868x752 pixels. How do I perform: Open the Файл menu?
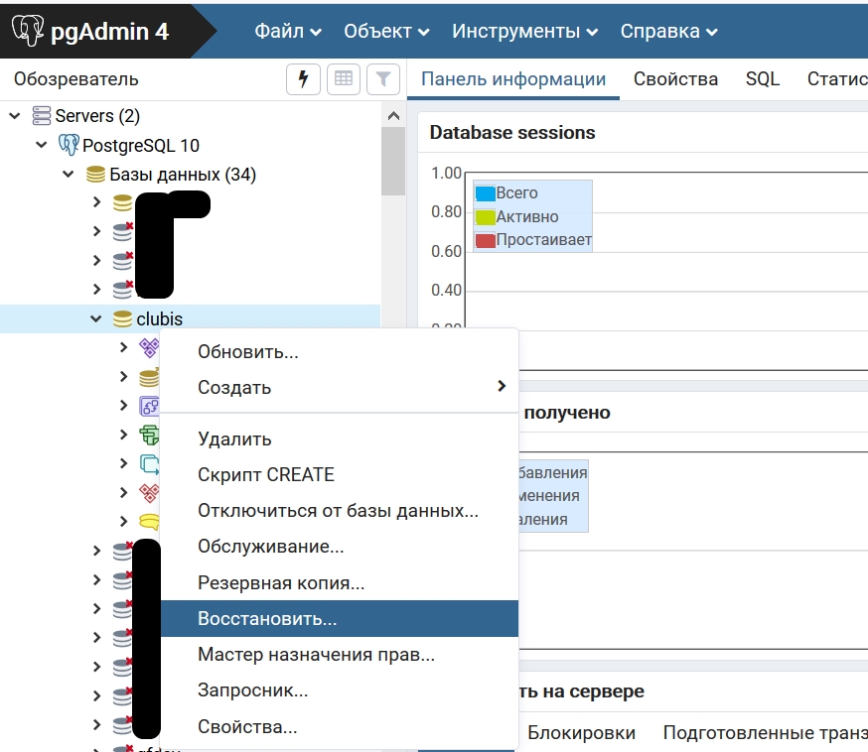[x=287, y=32]
